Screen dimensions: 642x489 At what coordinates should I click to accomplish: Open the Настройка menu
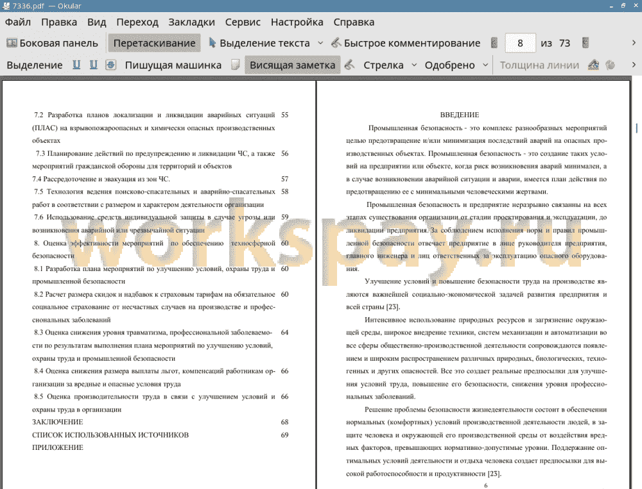(x=297, y=22)
